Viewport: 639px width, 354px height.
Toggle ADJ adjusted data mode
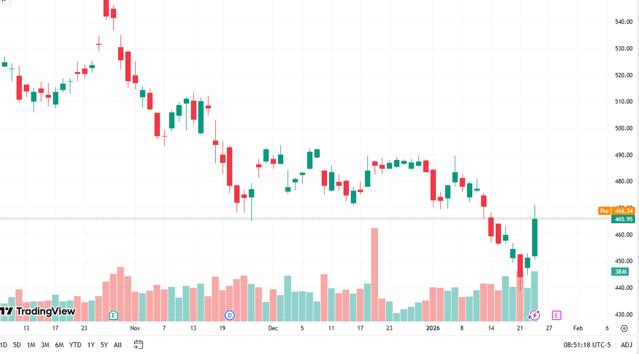[627, 345]
